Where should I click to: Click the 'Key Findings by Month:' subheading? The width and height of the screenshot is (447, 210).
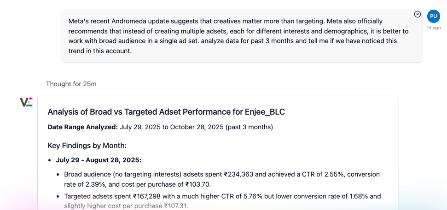87,145
